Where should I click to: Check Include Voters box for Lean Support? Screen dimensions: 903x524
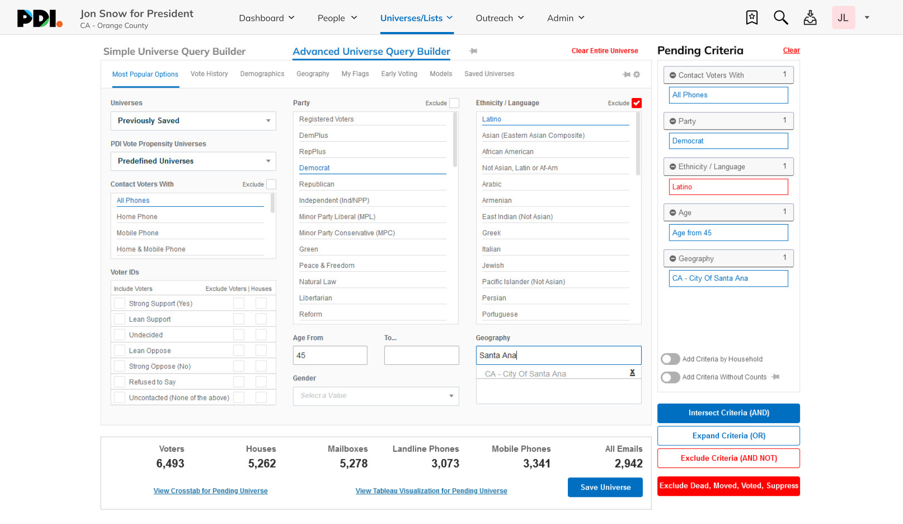(x=119, y=319)
